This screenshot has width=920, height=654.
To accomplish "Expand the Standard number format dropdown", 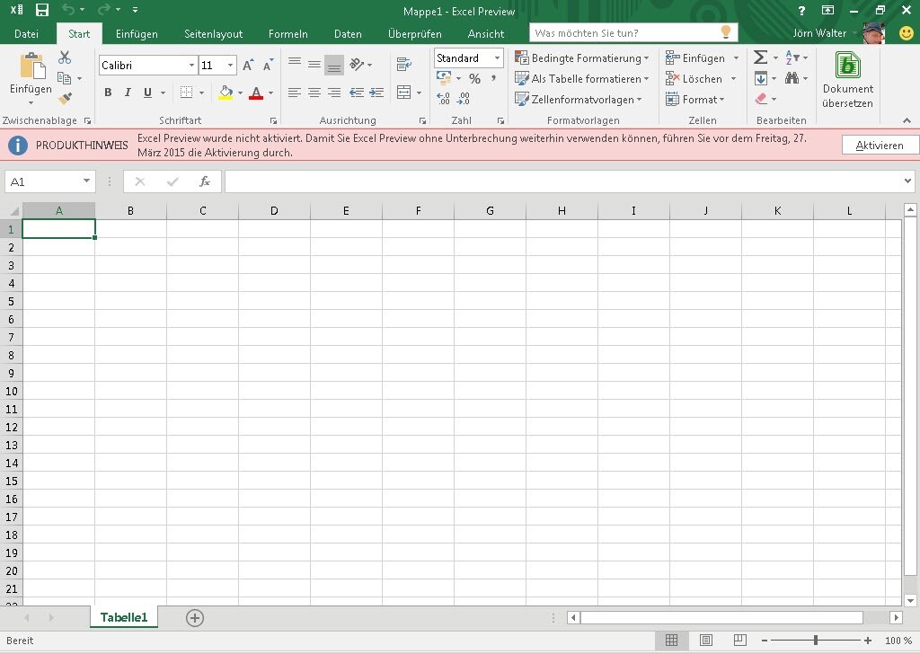I will [x=497, y=58].
